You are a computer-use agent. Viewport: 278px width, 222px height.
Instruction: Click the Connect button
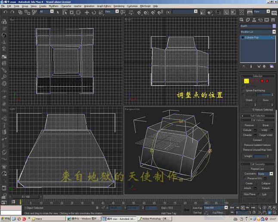[257, 140]
